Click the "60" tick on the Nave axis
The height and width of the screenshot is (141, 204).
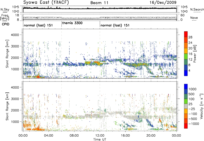point(182,15)
